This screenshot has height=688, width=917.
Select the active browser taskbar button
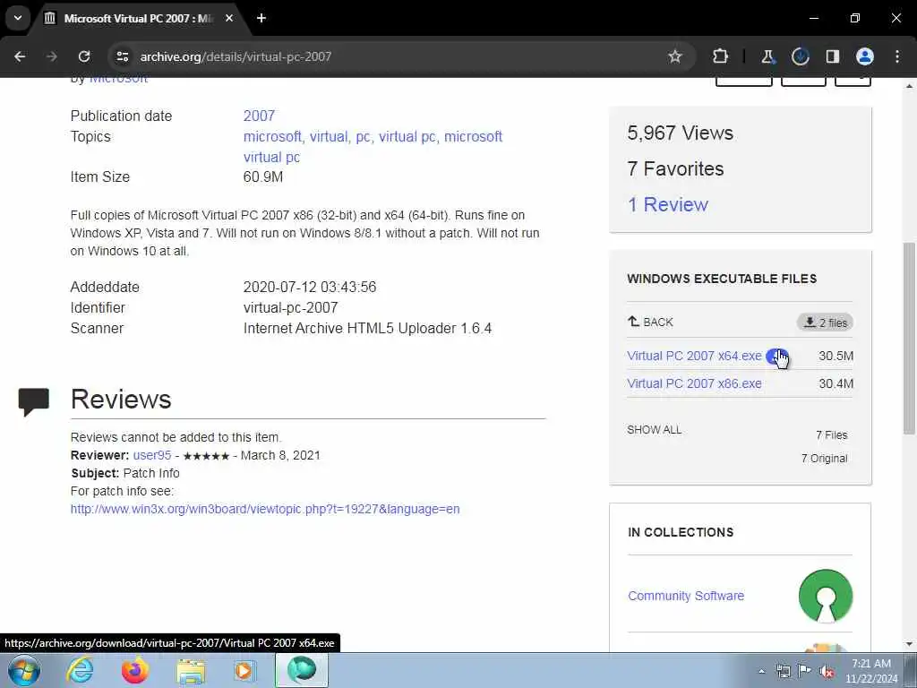pos(302,670)
